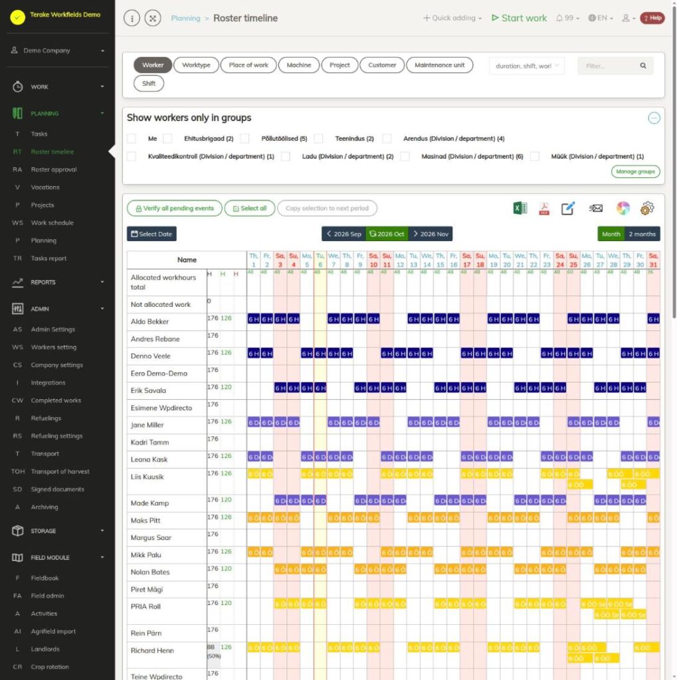
Task: Click the Select all button
Action: point(250,209)
